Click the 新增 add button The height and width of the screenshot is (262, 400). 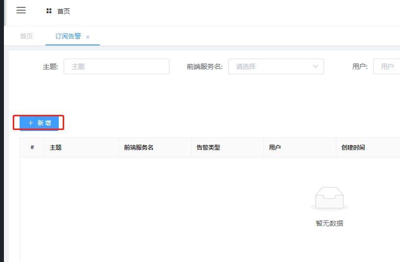coord(39,123)
